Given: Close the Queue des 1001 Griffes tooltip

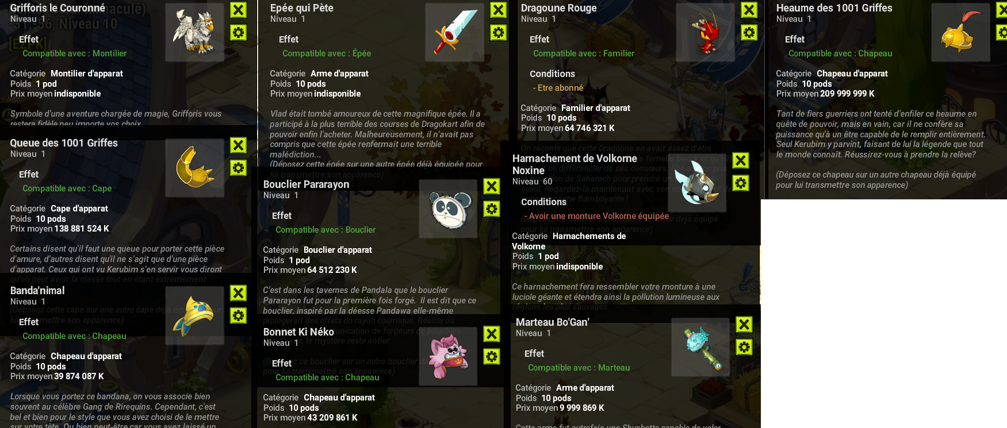Looking at the screenshot, I should [x=238, y=145].
